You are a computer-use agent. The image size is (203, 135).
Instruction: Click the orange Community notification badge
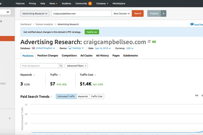(x=90, y=4)
